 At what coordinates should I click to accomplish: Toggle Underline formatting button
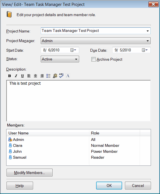coord(22,76)
